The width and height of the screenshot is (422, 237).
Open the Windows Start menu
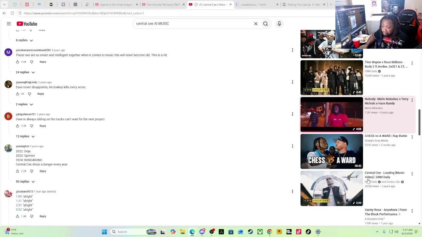point(104,232)
